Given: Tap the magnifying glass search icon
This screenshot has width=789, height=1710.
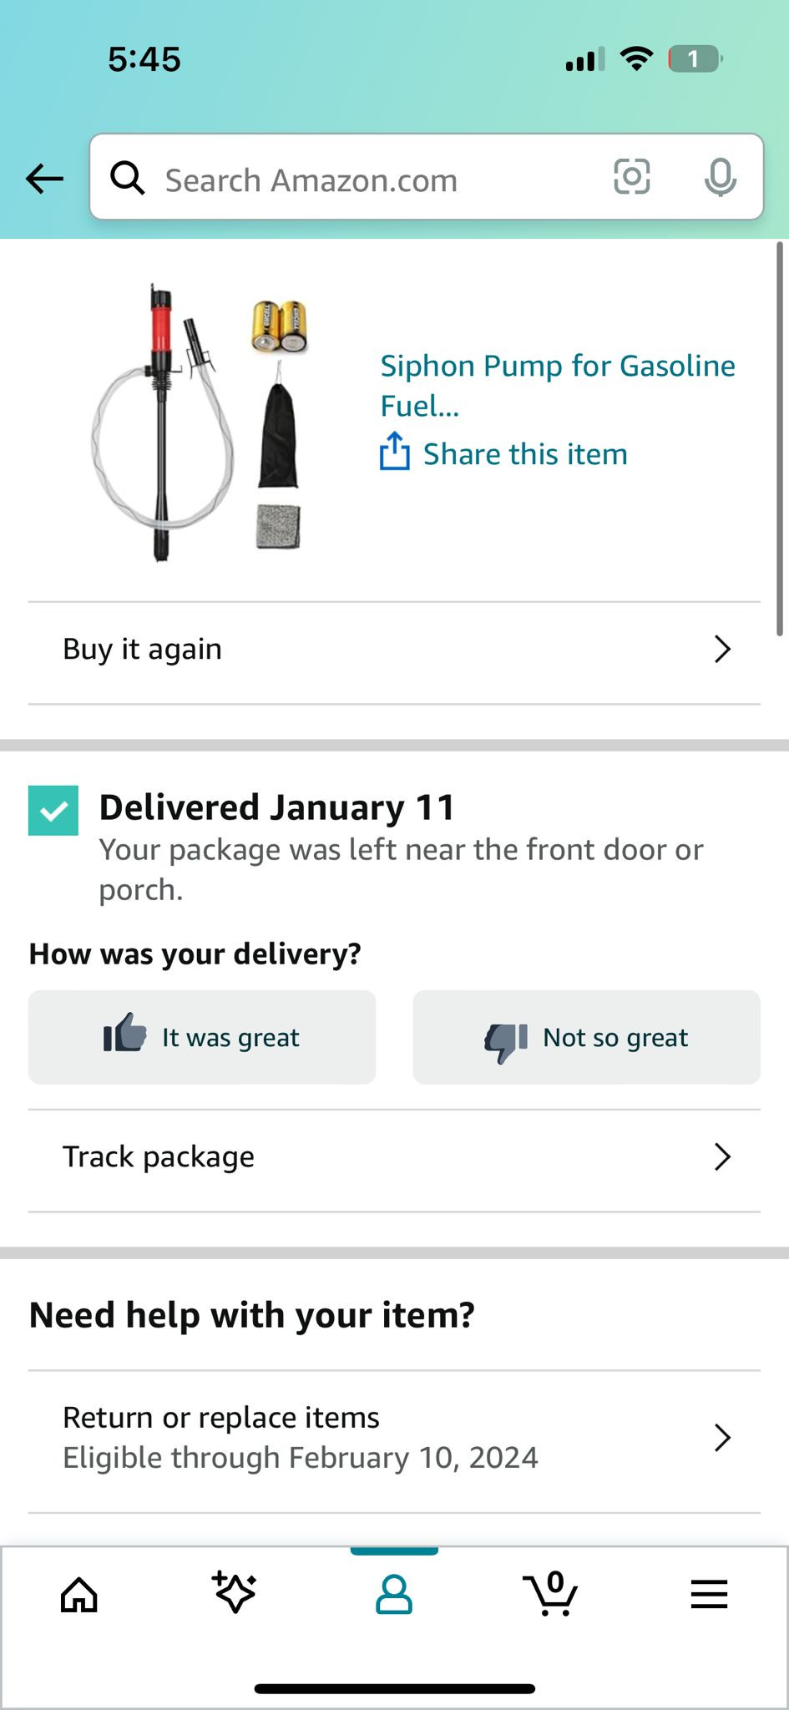Looking at the screenshot, I should [128, 178].
